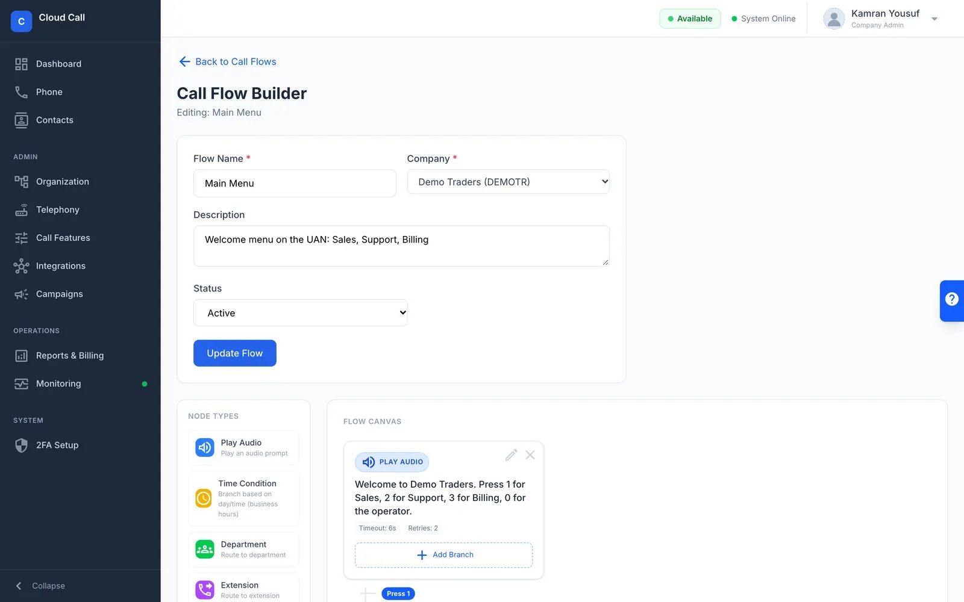The width and height of the screenshot is (964, 602).
Task: Click the Extension node type icon
Action: tap(205, 589)
